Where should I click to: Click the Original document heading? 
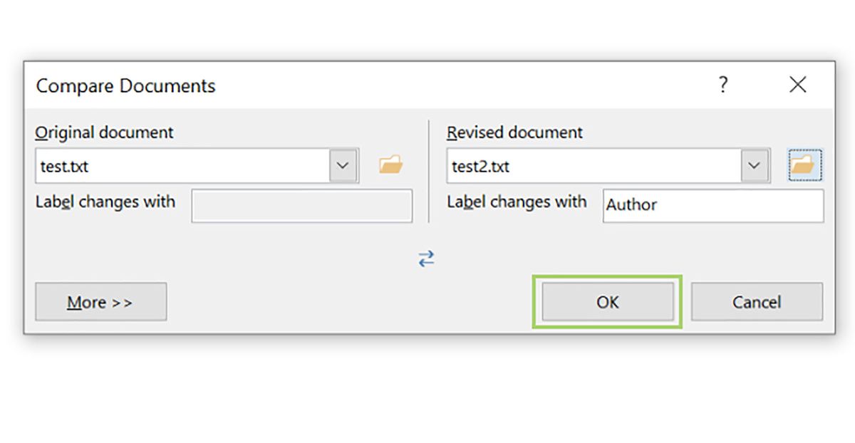click(x=104, y=132)
